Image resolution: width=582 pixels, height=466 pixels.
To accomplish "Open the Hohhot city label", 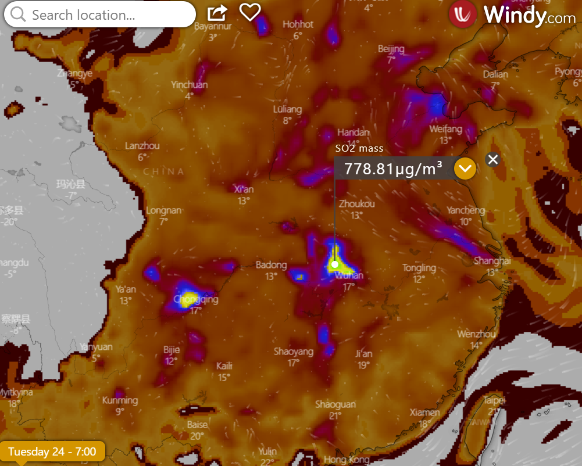I will pos(298,24).
